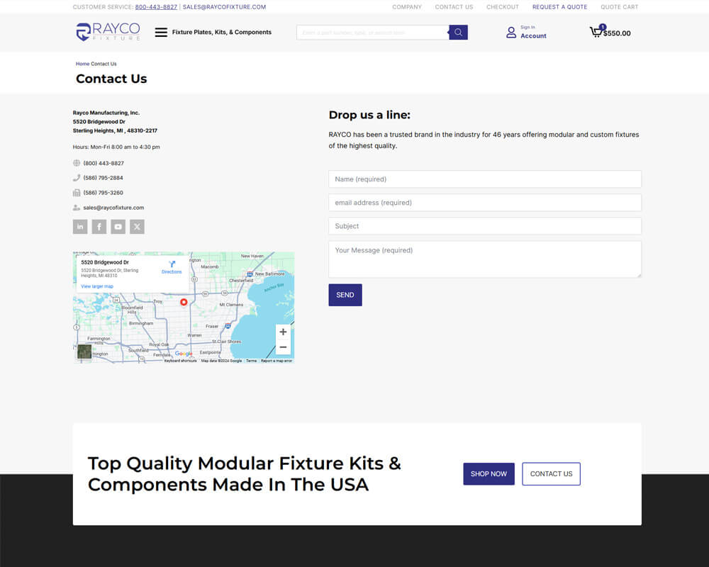Open the shopping cart icon
The image size is (709, 567).
596,32
